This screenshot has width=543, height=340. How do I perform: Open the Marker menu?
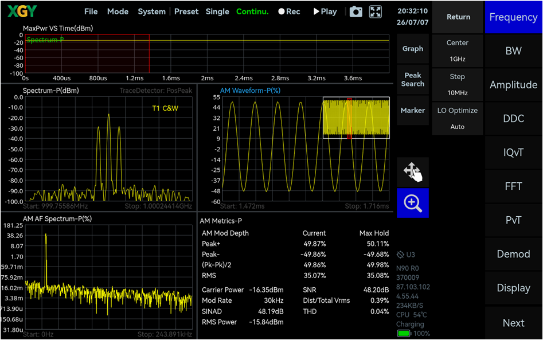point(413,111)
